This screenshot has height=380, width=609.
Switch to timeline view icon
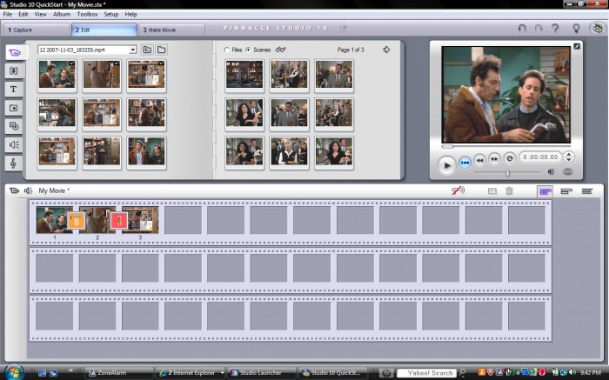click(x=566, y=191)
